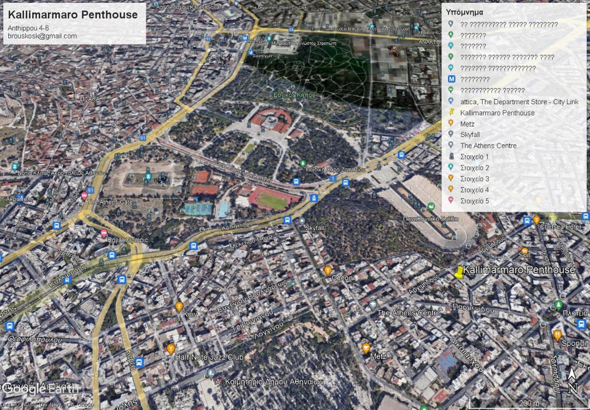Select the Half Note Jazz Club marker
This screenshot has width=590, height=410.
tap(171, 349)
